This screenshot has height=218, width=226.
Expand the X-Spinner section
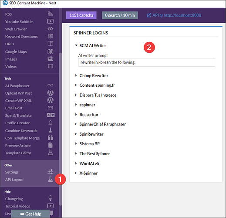pos(76,173)
